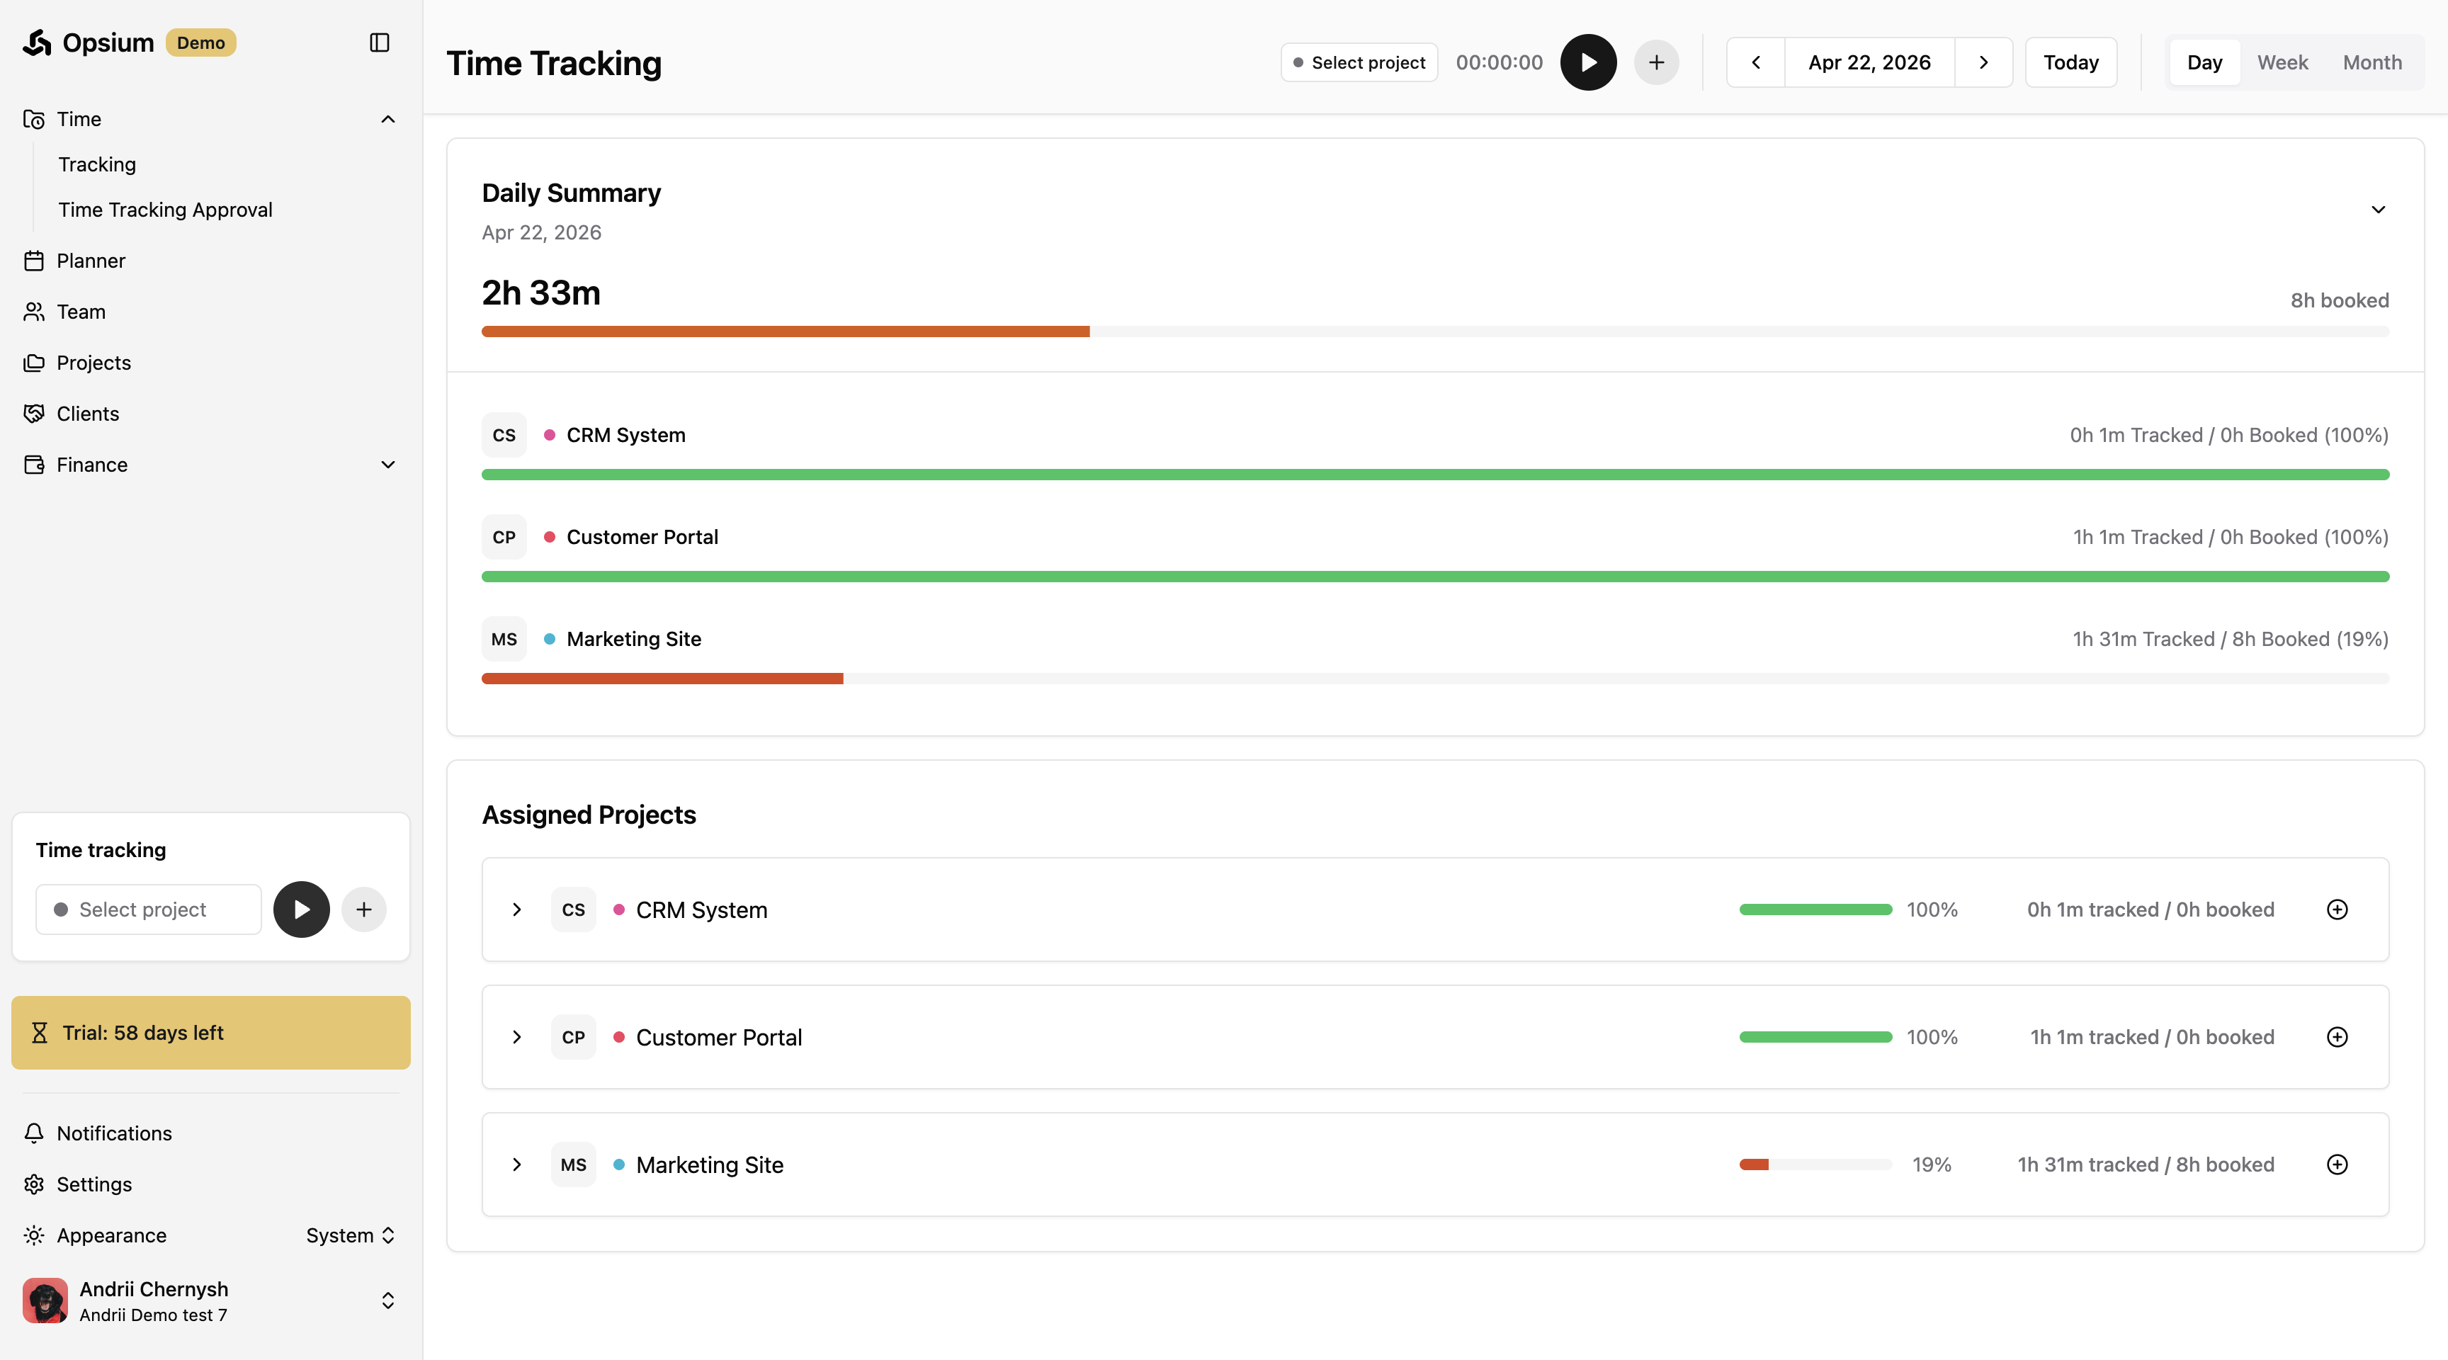Expand the Customer Portal project row
Image resolution: width=2448 pixels, height=1360 pixels.
coord(517,1037)
